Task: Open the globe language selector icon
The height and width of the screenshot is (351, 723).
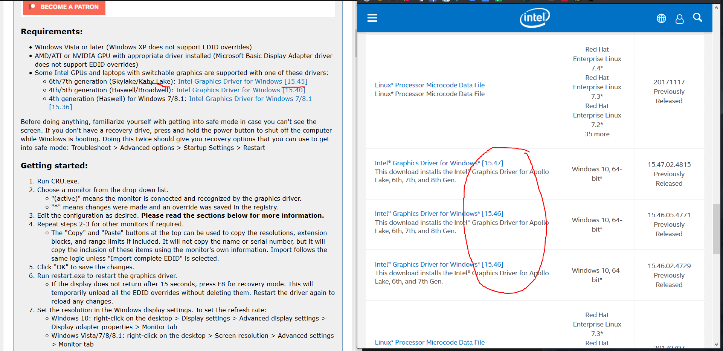Action: tap(661, 18)
